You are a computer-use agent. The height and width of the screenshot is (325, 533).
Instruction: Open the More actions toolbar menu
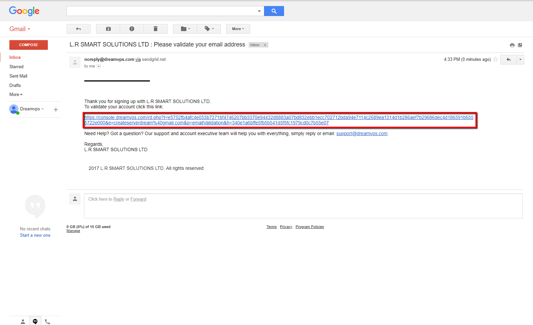click(x=238, y=29)
